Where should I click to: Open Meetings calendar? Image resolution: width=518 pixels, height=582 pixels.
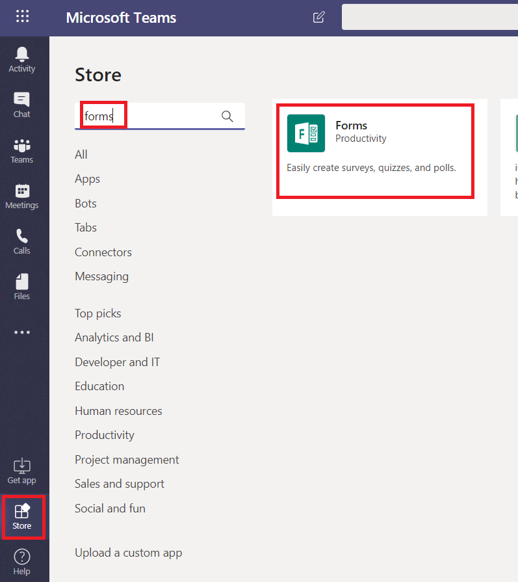point(22,196)
